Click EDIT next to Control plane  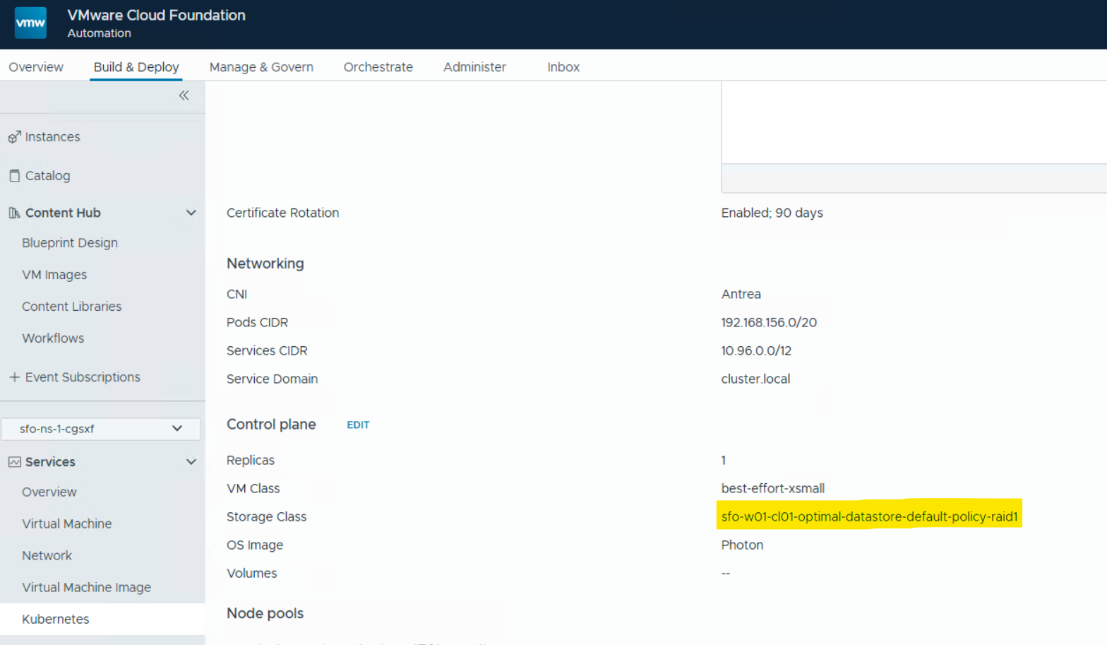(x=358, y=425)
